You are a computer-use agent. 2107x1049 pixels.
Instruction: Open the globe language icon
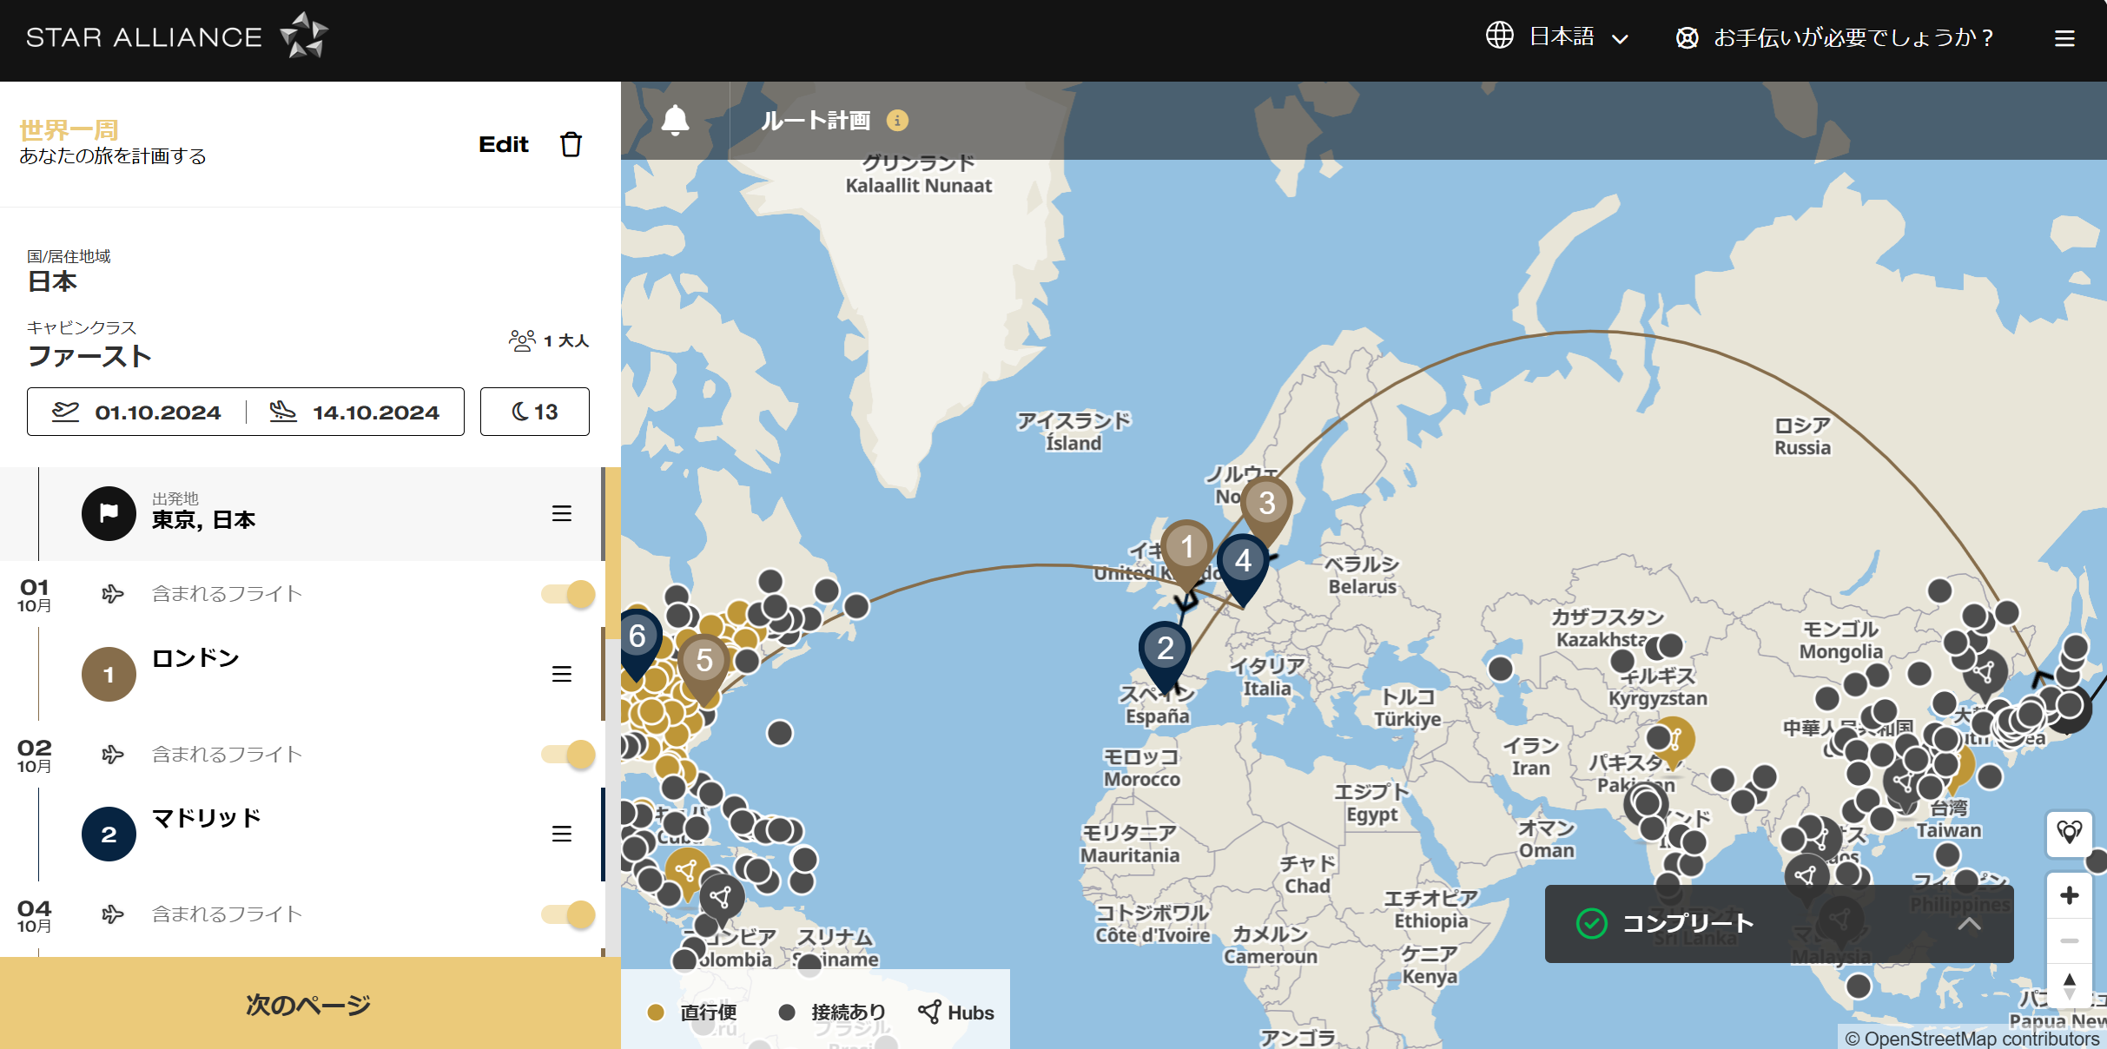1499,36
